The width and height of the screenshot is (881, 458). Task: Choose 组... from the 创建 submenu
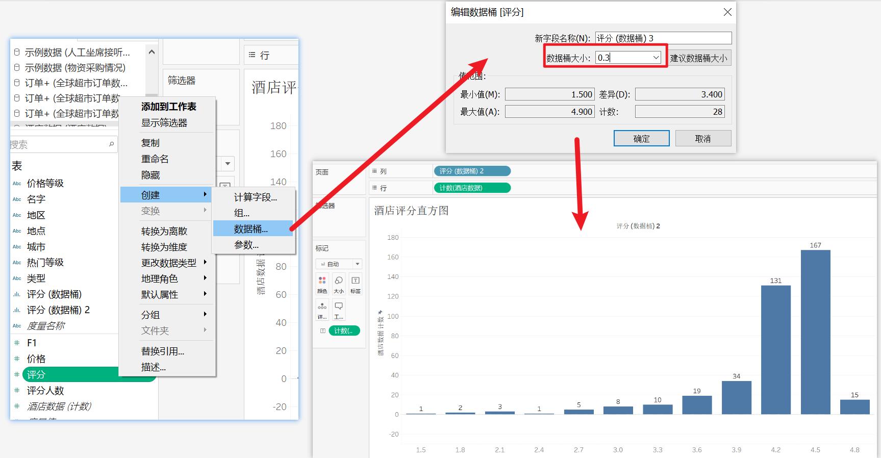(242, 213)
